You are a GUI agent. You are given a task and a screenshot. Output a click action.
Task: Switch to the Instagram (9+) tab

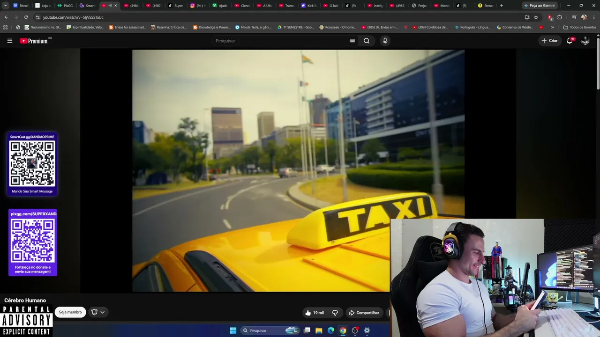[x=198, y=6]
